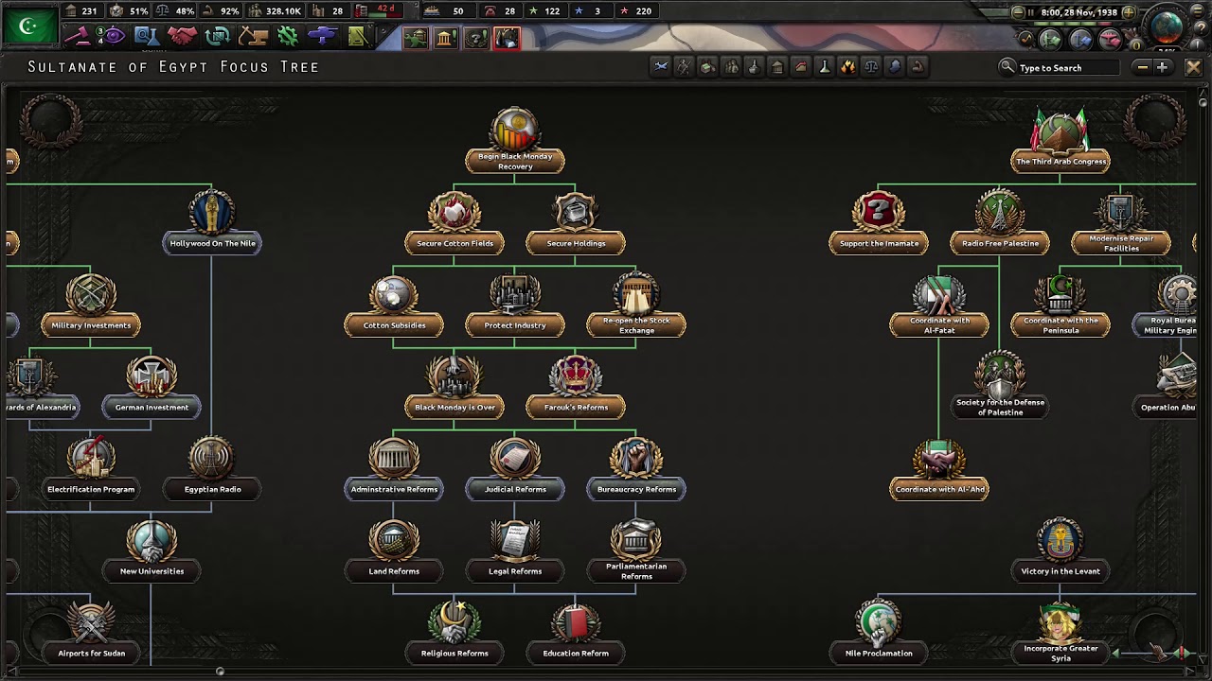
Task: Toggle the scales political focus filter
Action: point(871,66)
